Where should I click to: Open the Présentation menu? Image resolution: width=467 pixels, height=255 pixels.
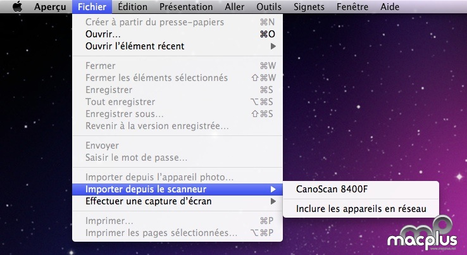pos(186,6)
